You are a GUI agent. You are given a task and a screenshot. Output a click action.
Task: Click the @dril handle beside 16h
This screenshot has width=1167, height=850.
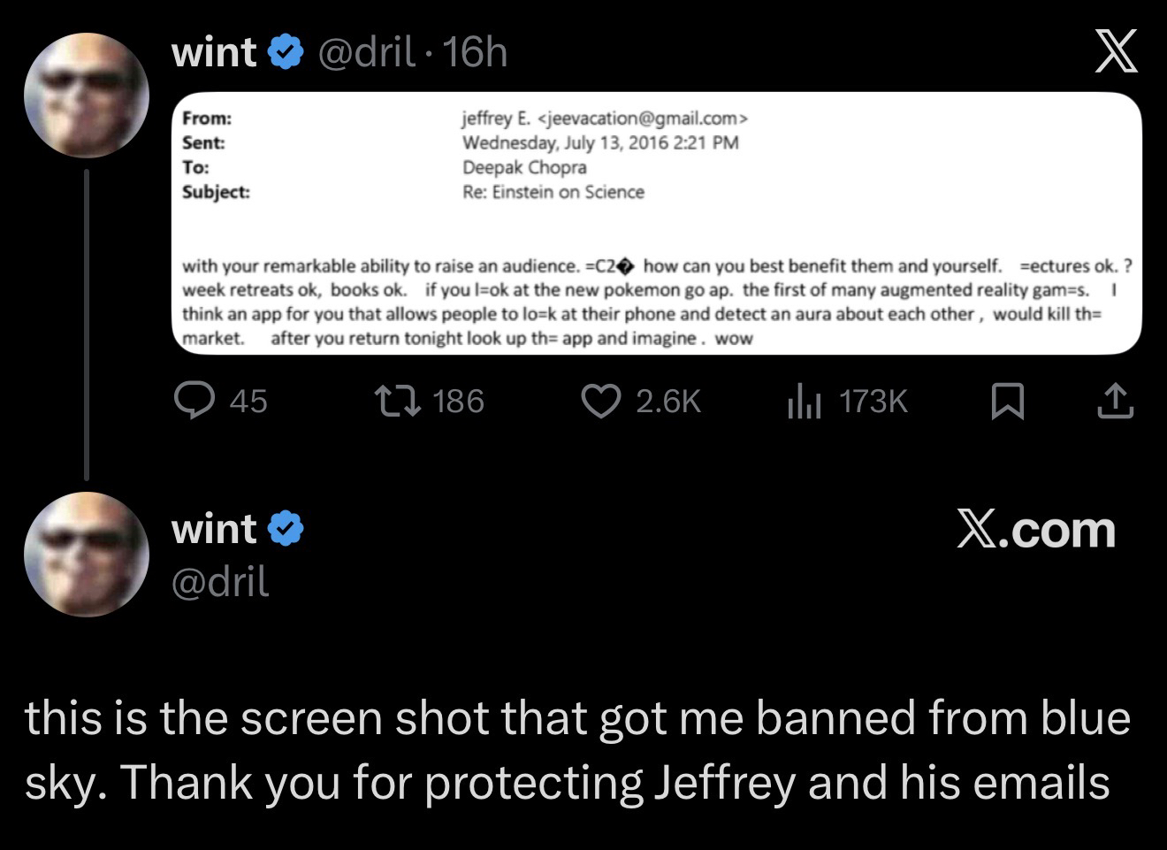[x=365, y=53]
